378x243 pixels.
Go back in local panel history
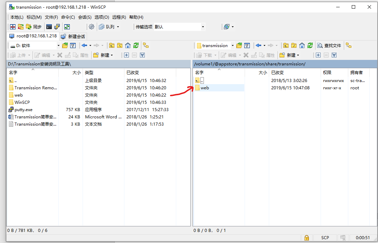coord(84,45)
